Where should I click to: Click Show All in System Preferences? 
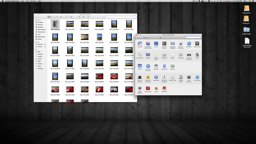point(146,37)
